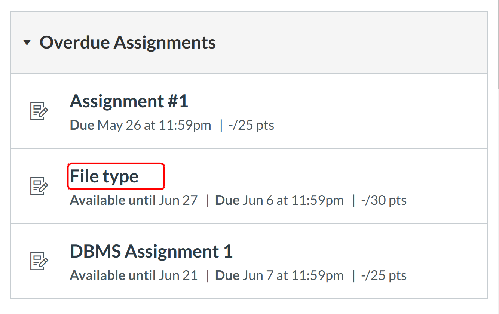
Task: Click "Available until Jun 27" text
Action: [134, 201]
